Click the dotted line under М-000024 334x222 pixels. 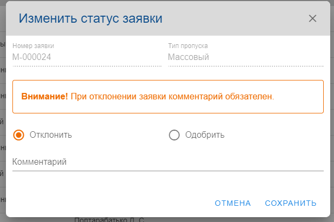click(x=86, y=66)
